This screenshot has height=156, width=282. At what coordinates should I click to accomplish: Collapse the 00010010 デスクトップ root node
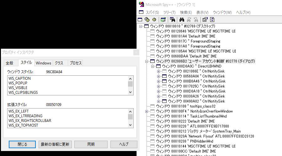pyautogui.click(x=141, y=26)
